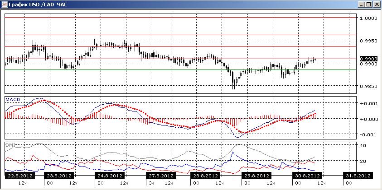The height and width of the screenshot is (190, 382).
Task: Click the lowest candlestick near 0.9850
Action: click(233, 81)
